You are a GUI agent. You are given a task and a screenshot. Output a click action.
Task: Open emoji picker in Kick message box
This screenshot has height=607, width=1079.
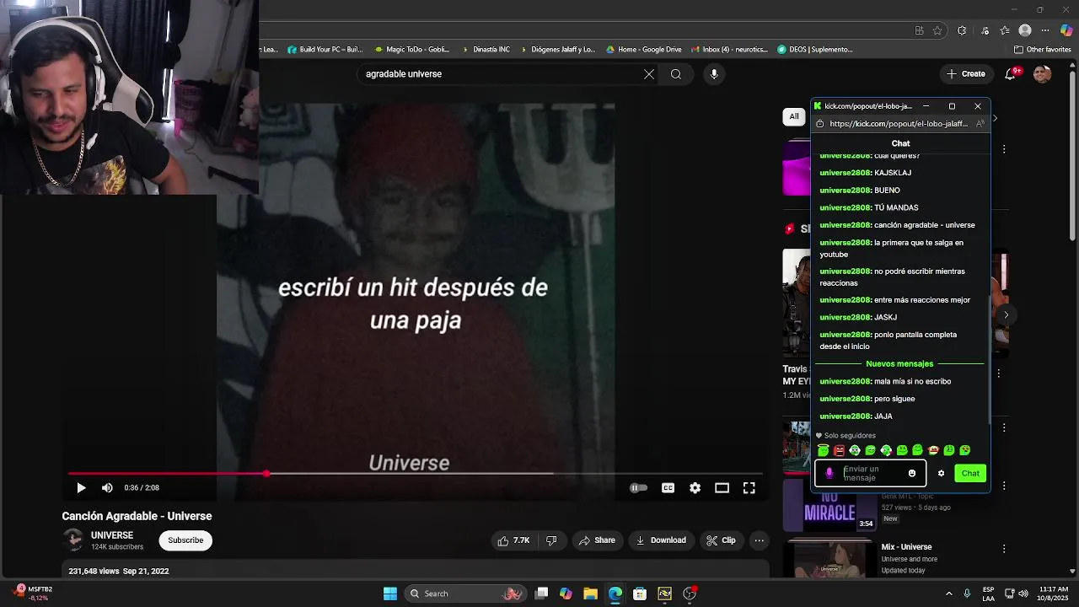tap(911, 474)
